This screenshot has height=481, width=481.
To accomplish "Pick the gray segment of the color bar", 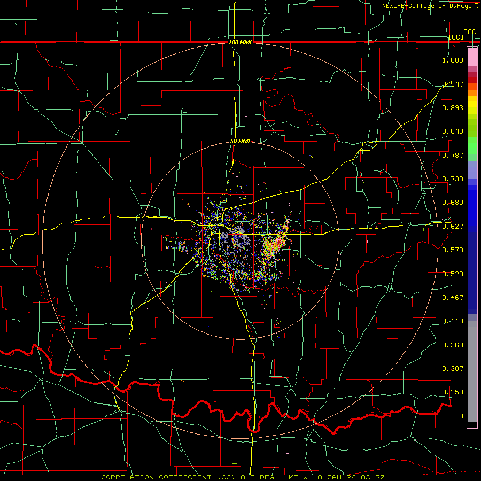I will click(x=472, y=371).
